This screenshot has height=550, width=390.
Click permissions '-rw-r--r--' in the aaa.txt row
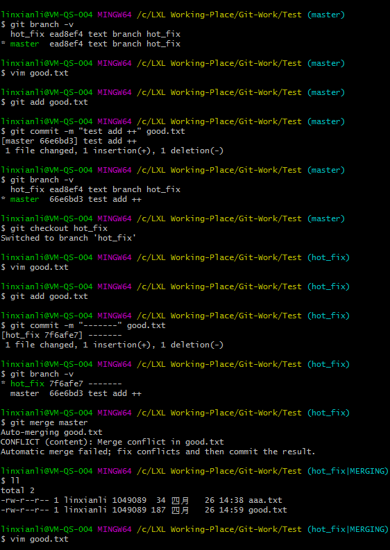25,500
